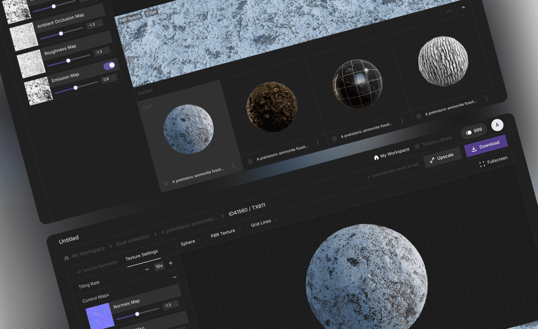Image resolution: width=538 pixels, height=329 pixels.
Task: Click the Upscale button
Action: click(x=442, y=157)
